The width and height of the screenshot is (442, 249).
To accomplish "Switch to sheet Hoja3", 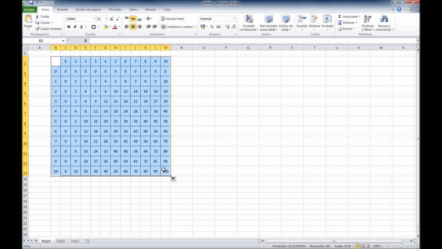I will click(75, 241).
